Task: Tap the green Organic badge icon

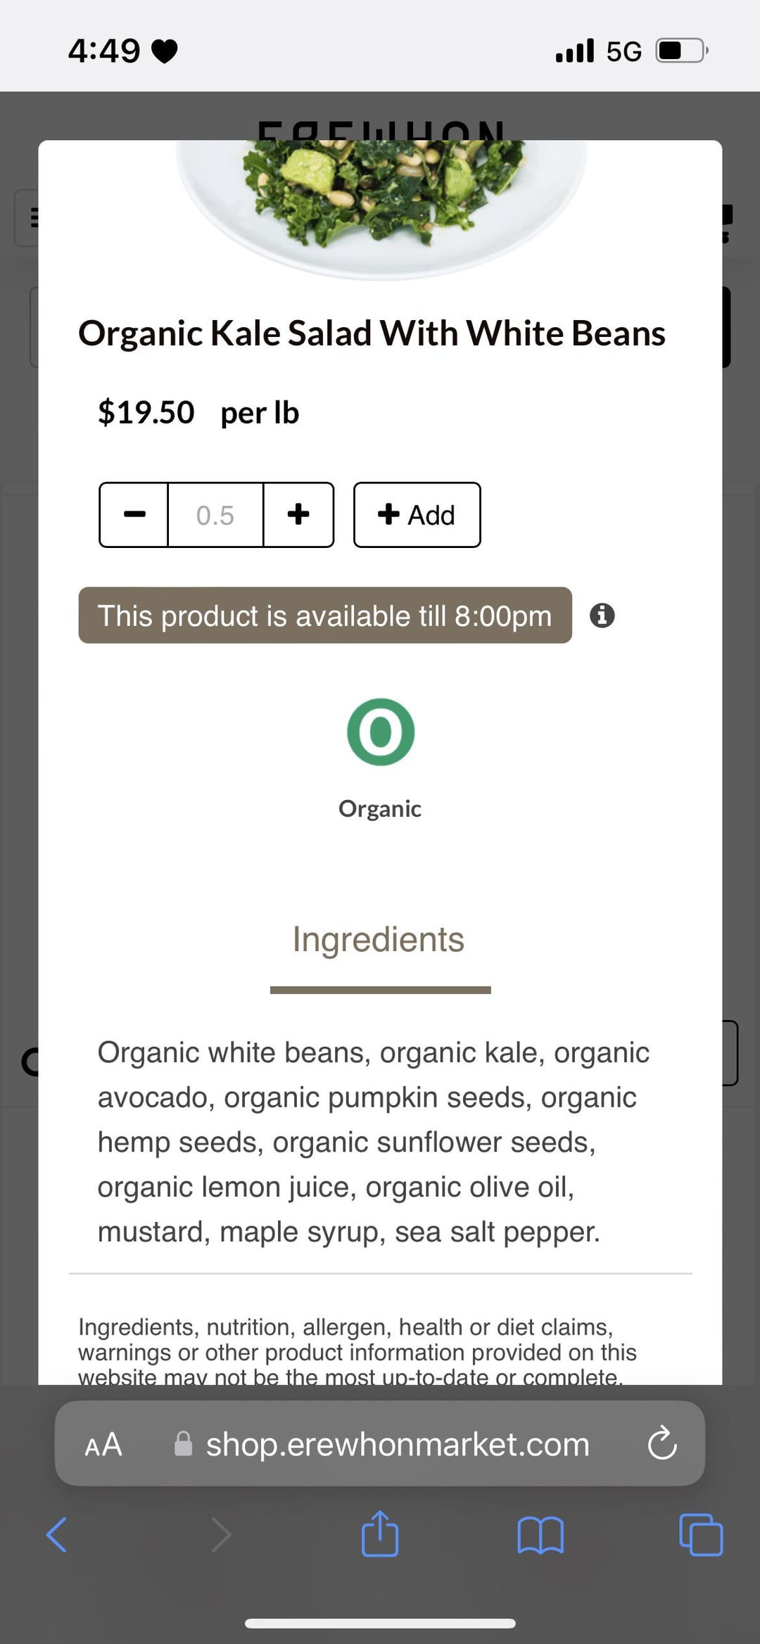Action: coord(381,732)
